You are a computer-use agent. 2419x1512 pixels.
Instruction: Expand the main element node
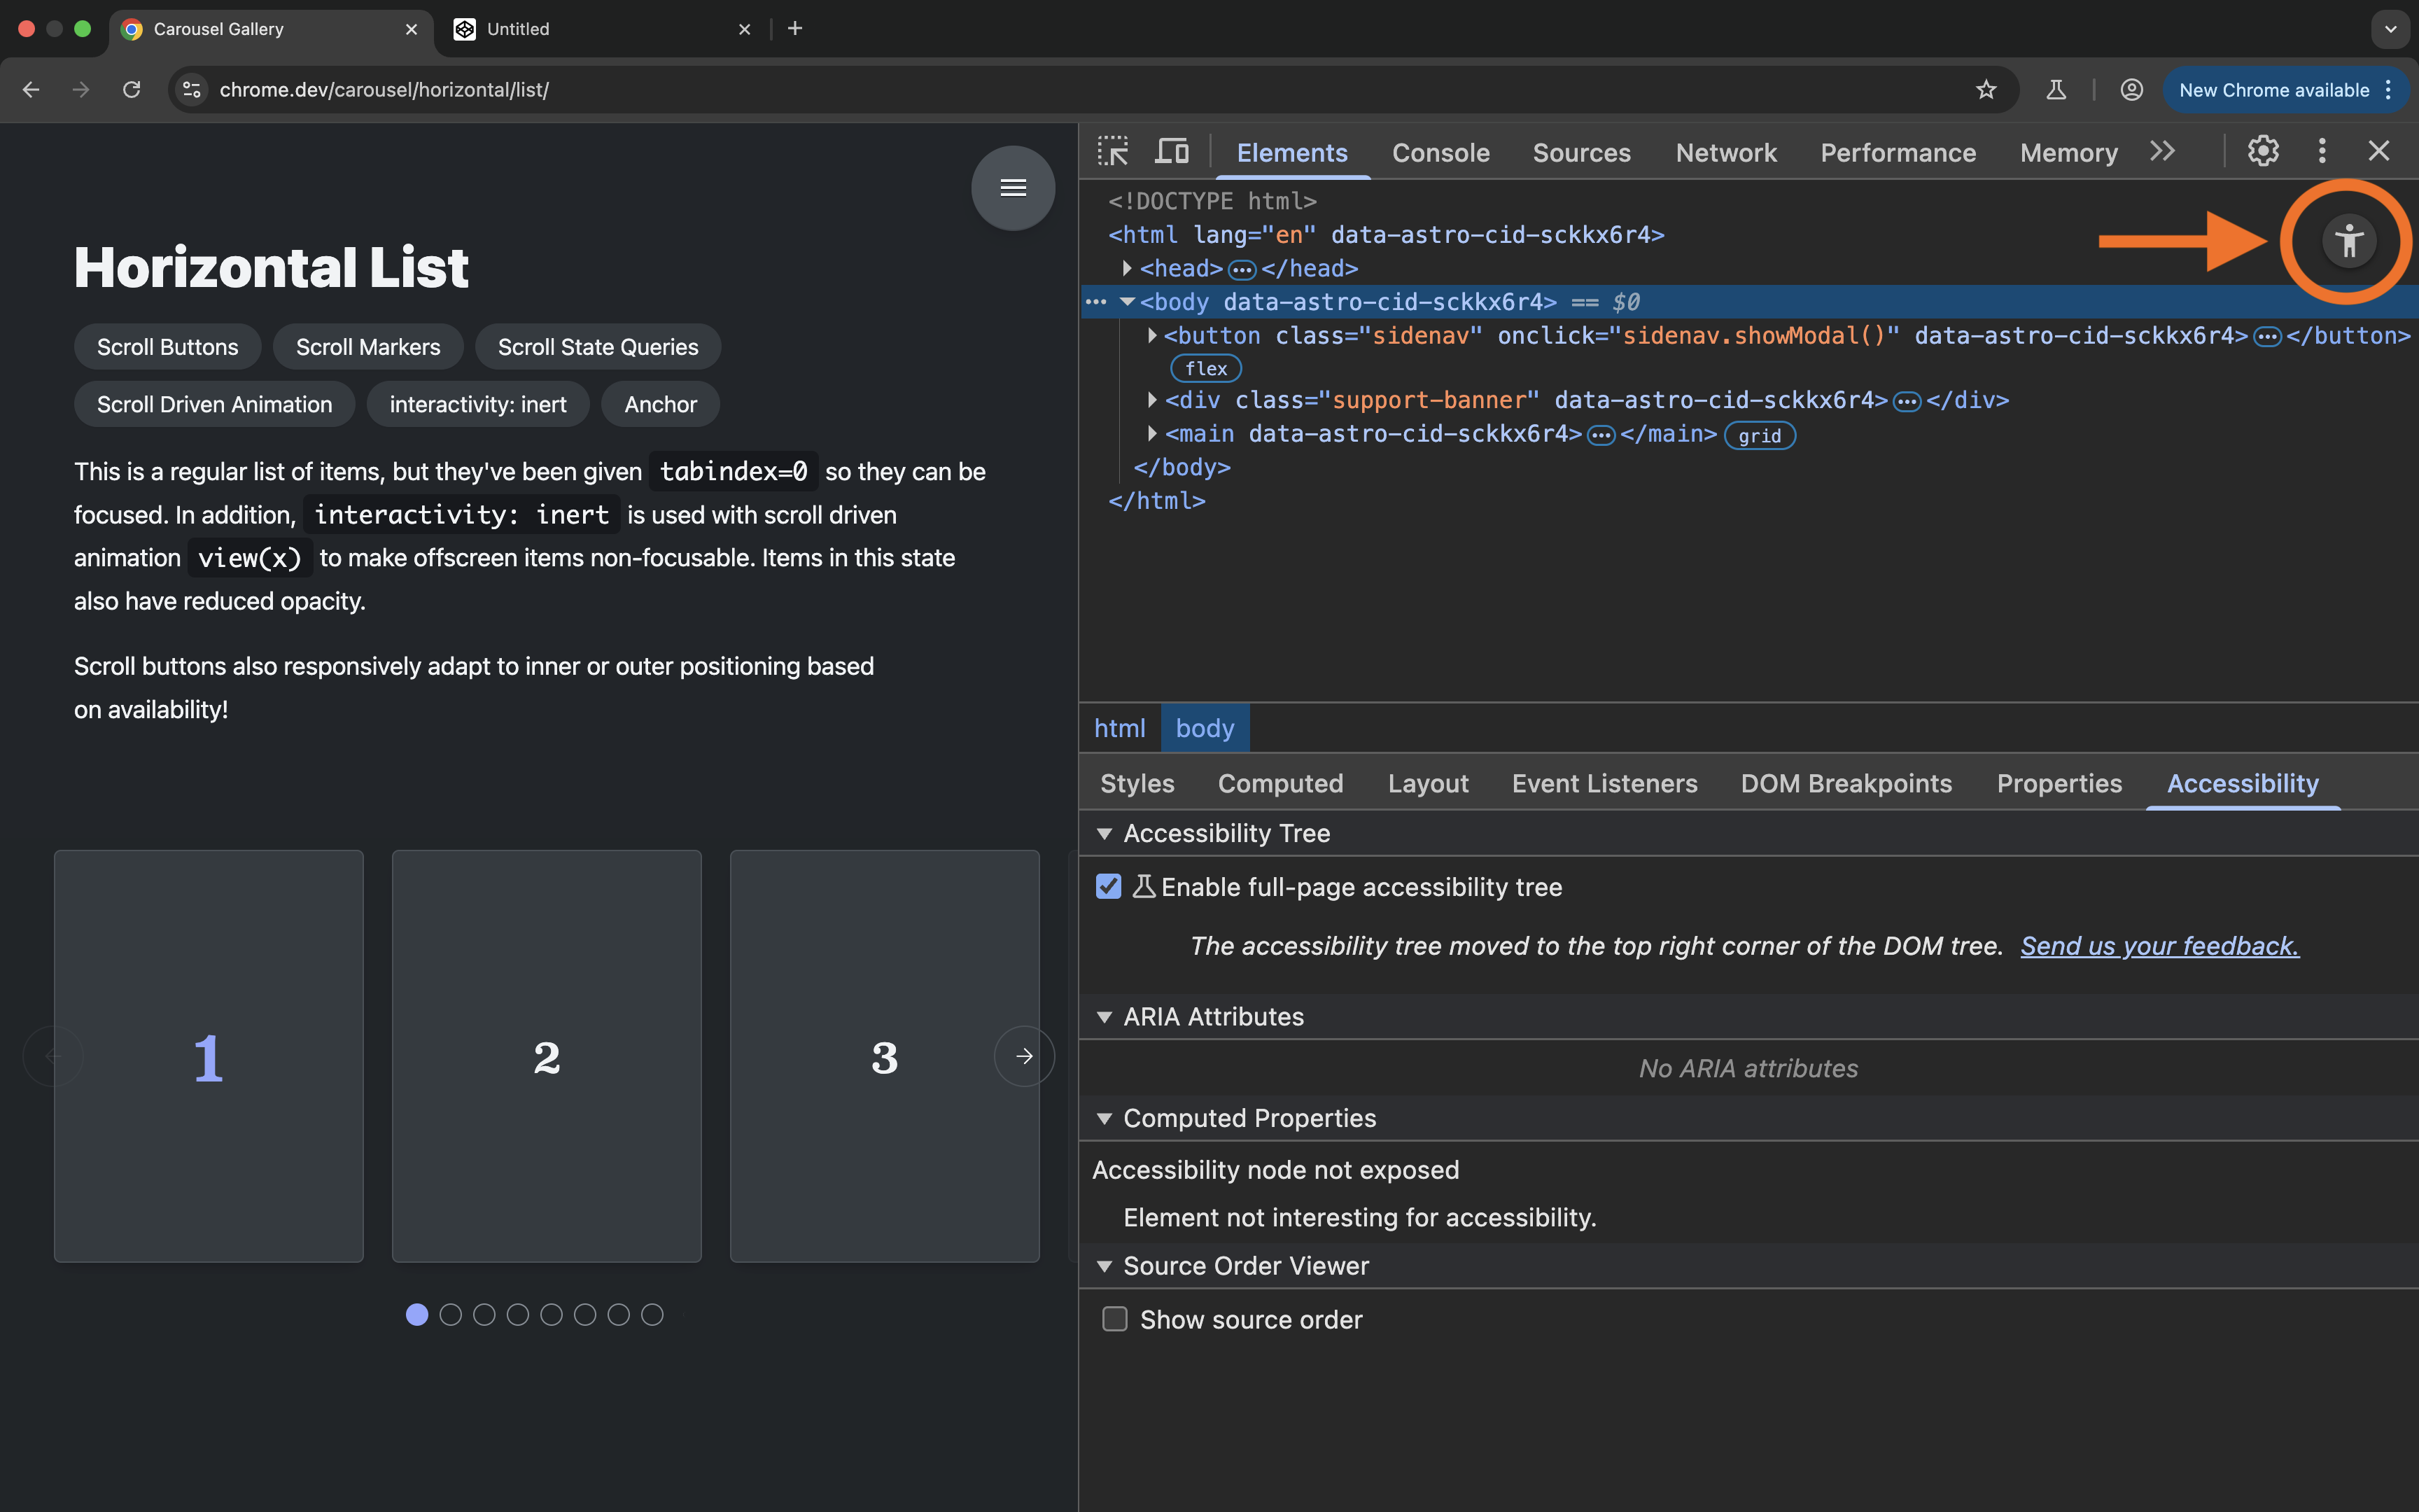(x=1151, y=434)
